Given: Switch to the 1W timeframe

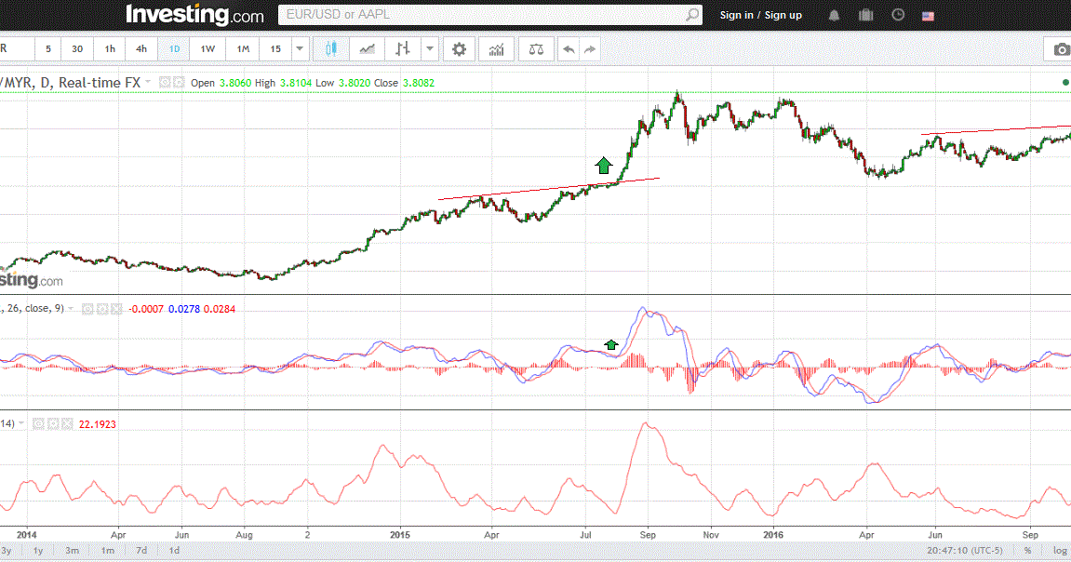Looking at the screenshot, I should pos(209,48).
